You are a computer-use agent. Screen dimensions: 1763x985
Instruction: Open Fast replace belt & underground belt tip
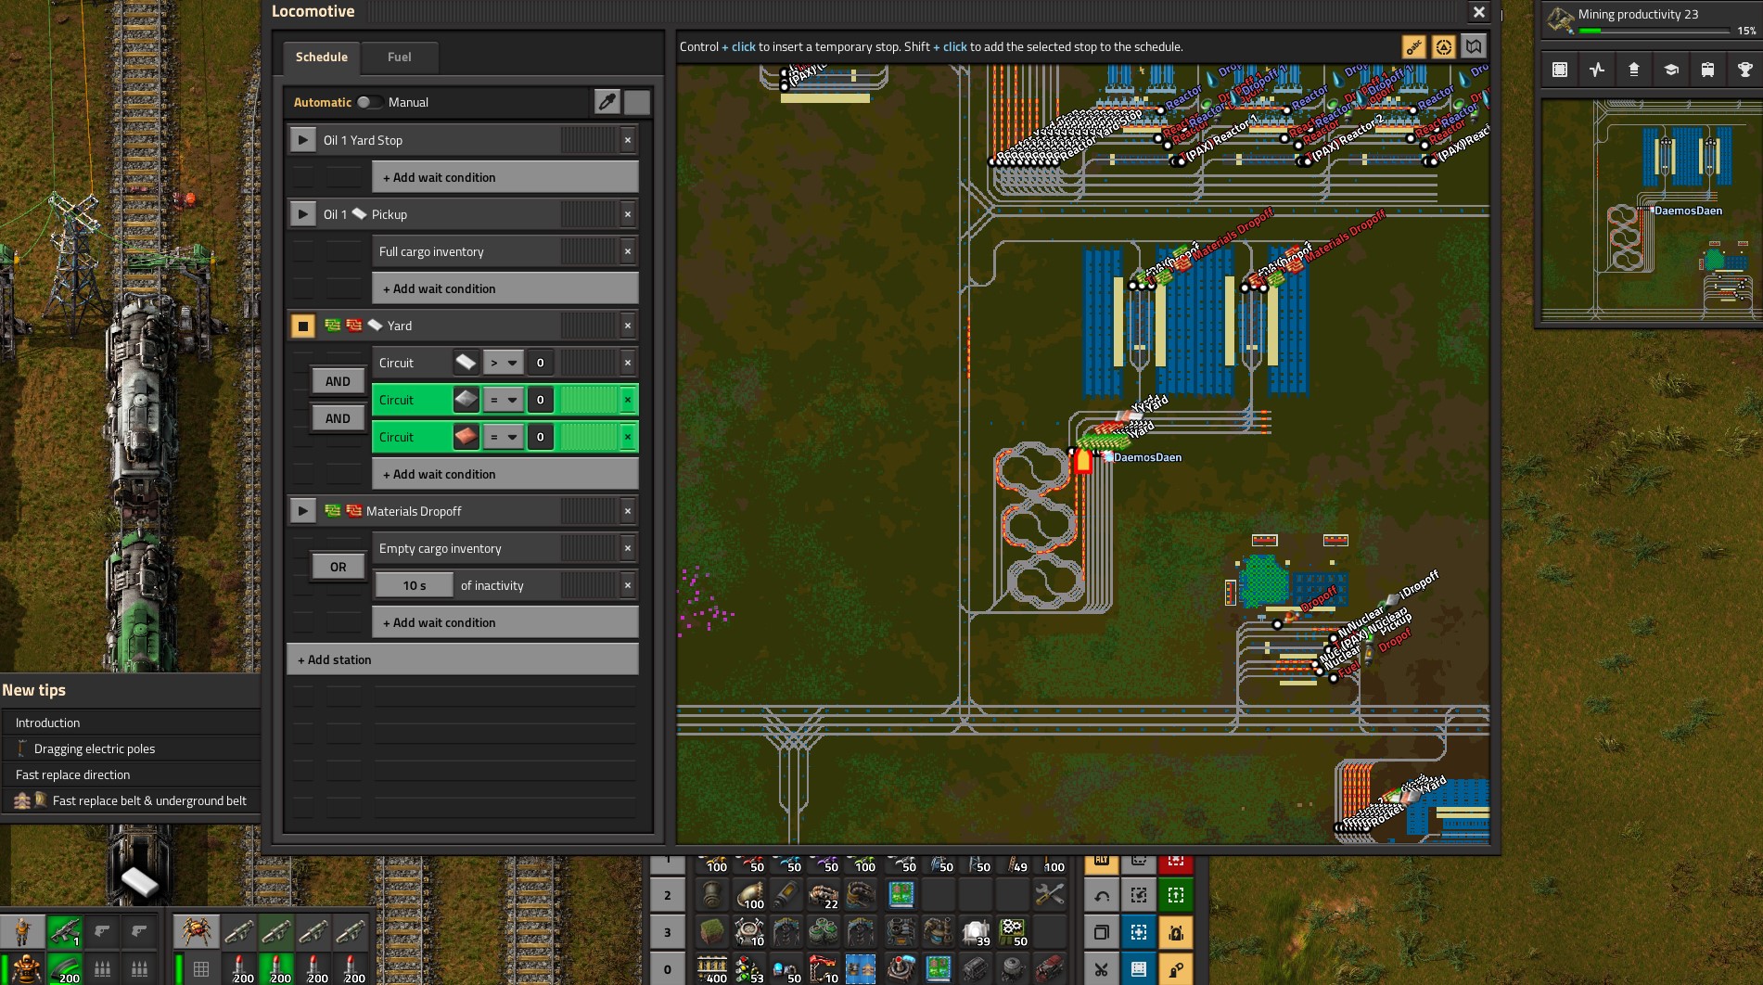tap(131, 800)
